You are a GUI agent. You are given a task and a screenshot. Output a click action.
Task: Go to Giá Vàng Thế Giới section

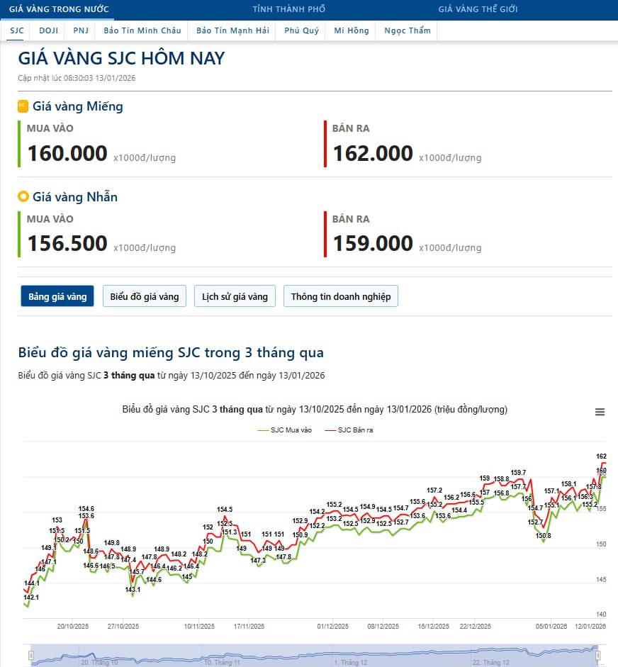[x=478, y=9]
